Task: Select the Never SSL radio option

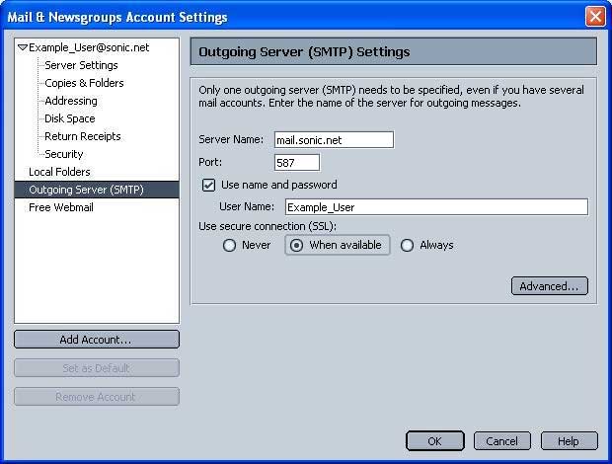Action: [229, 245]
